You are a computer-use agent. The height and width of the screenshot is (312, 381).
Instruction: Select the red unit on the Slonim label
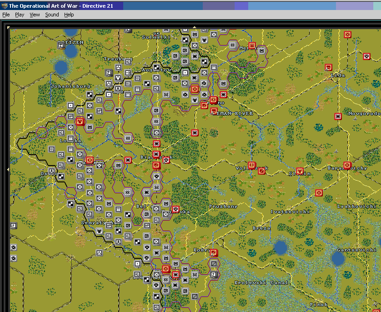300,171
